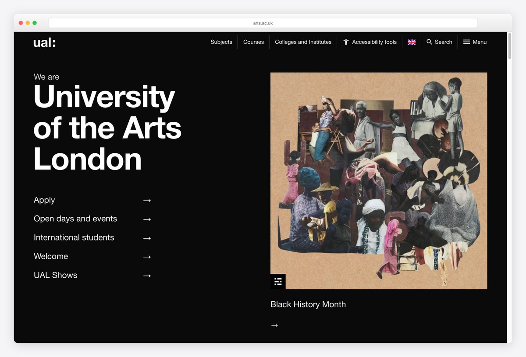This screenshot has width=526, height=357.
Task: Click the University of the Arts London heading
Action: click(107, 127)
